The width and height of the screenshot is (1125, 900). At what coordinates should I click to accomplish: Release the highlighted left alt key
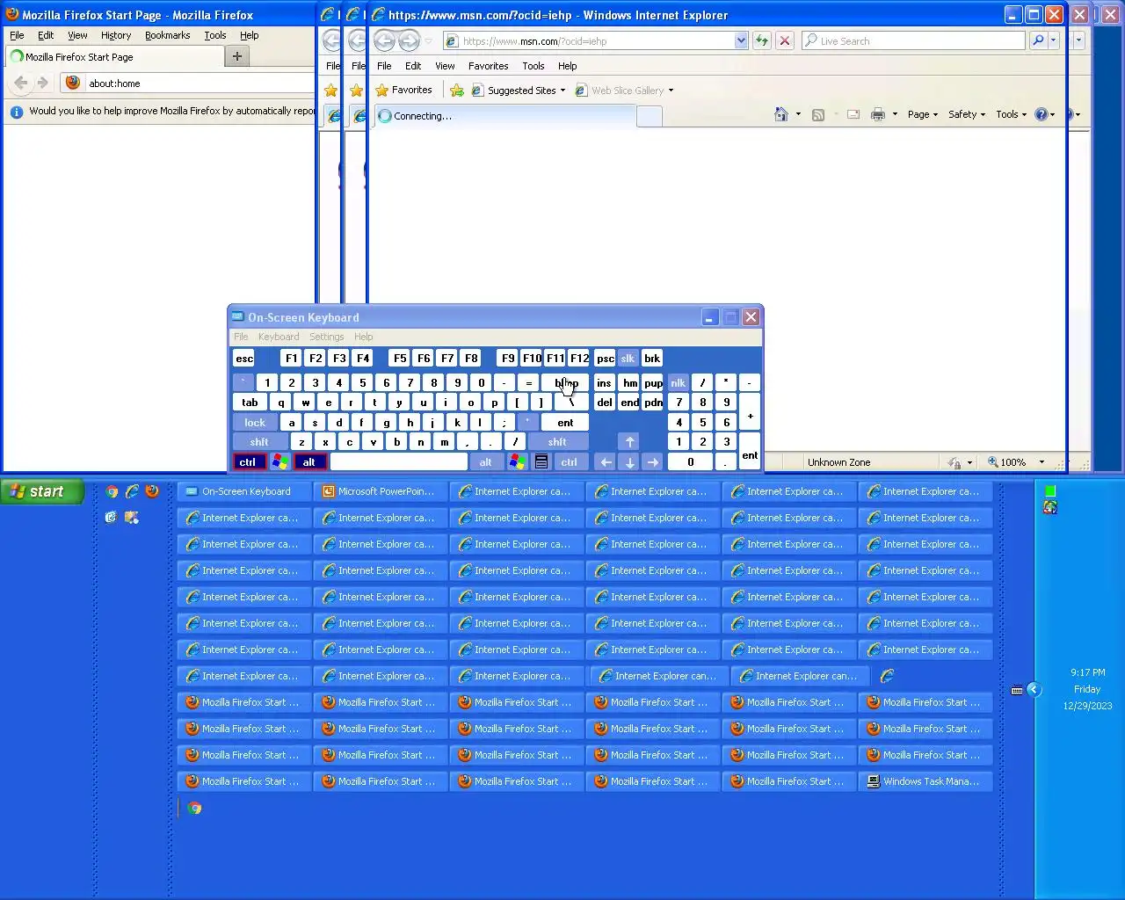[309, 461]
